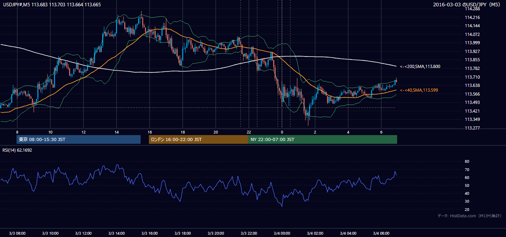Click hour label 8 under price chart

[17, 132]
